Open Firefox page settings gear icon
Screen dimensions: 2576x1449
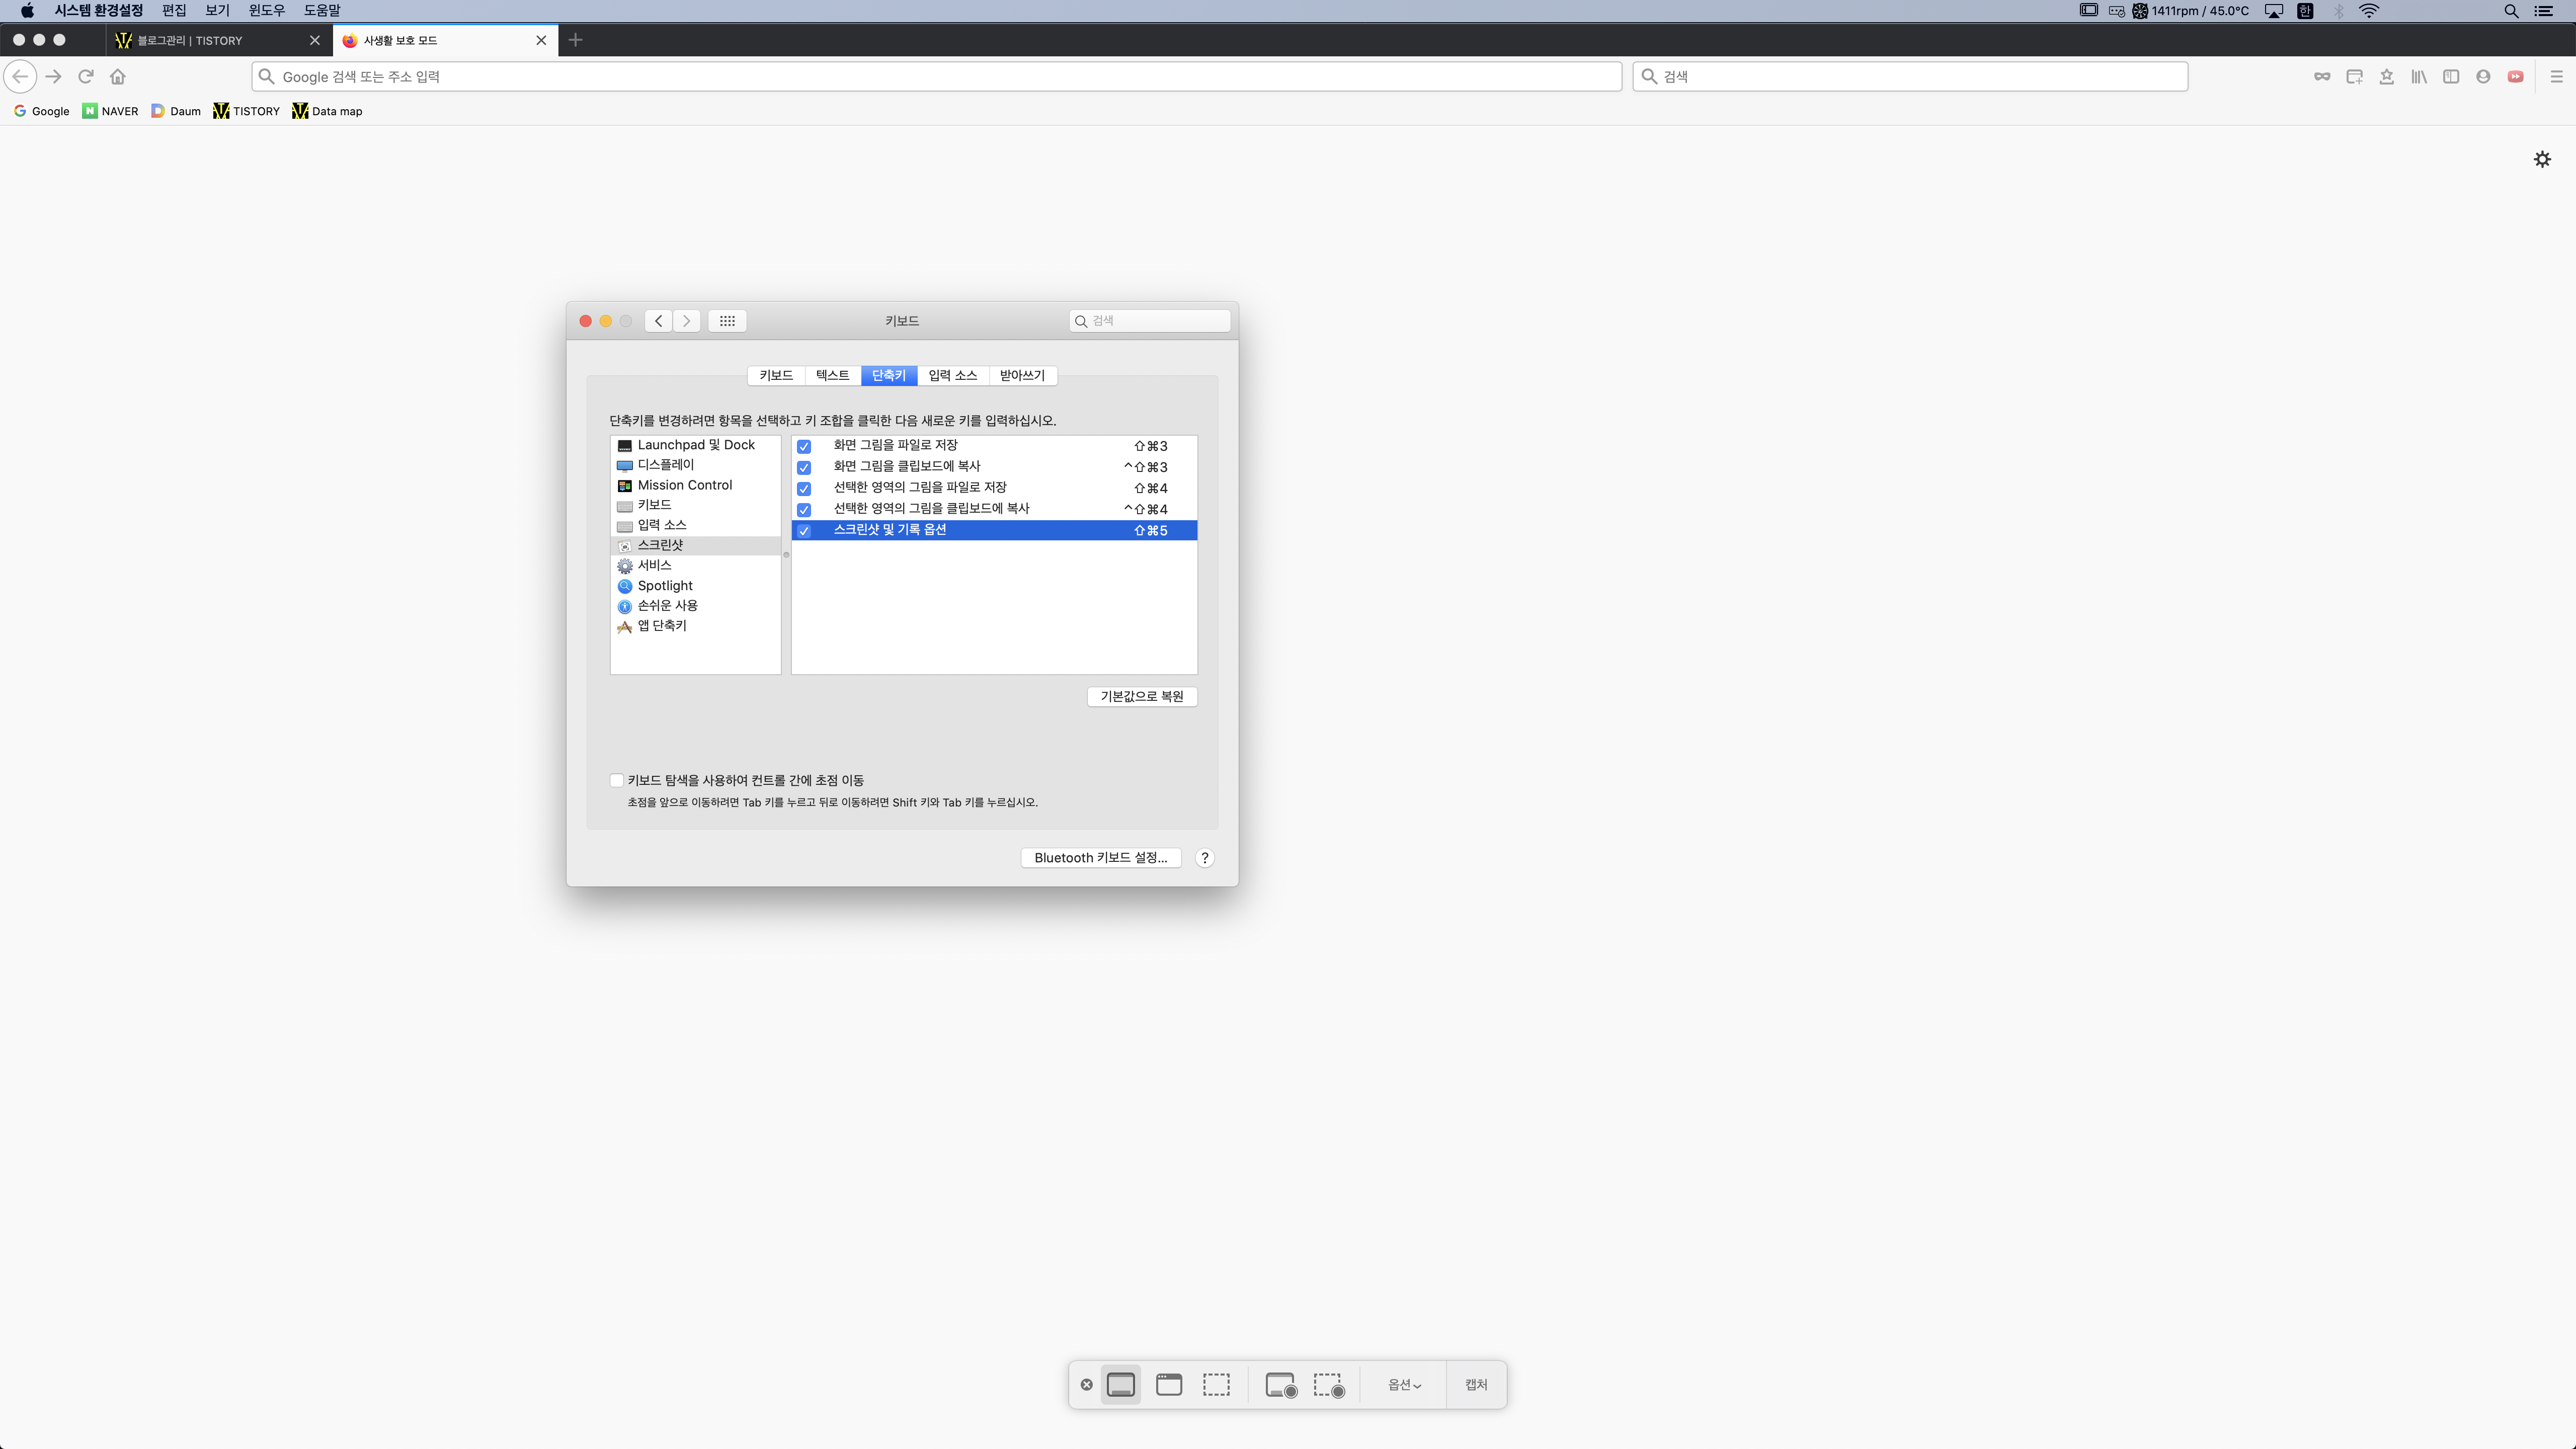[x=2542, y=159]
